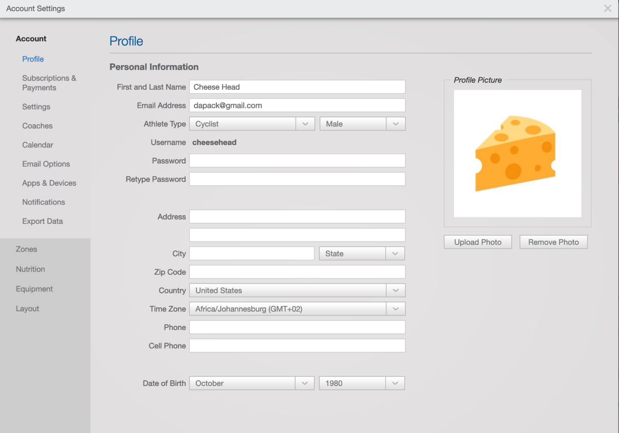Switch to Subscriptions & Payments section

pos(49,83)
